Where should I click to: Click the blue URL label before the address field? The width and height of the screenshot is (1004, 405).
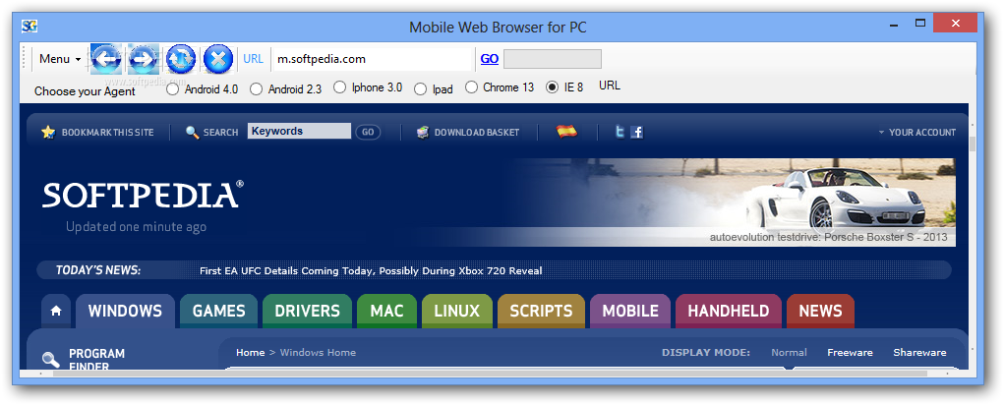[253, 59]
